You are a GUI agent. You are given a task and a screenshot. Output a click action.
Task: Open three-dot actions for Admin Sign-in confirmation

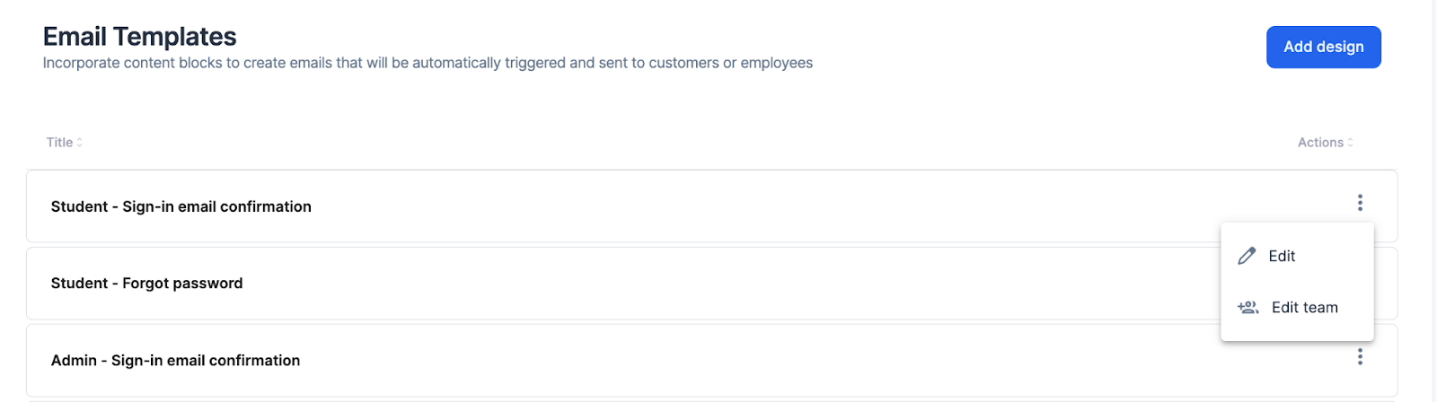click(x=1360, y=357)
